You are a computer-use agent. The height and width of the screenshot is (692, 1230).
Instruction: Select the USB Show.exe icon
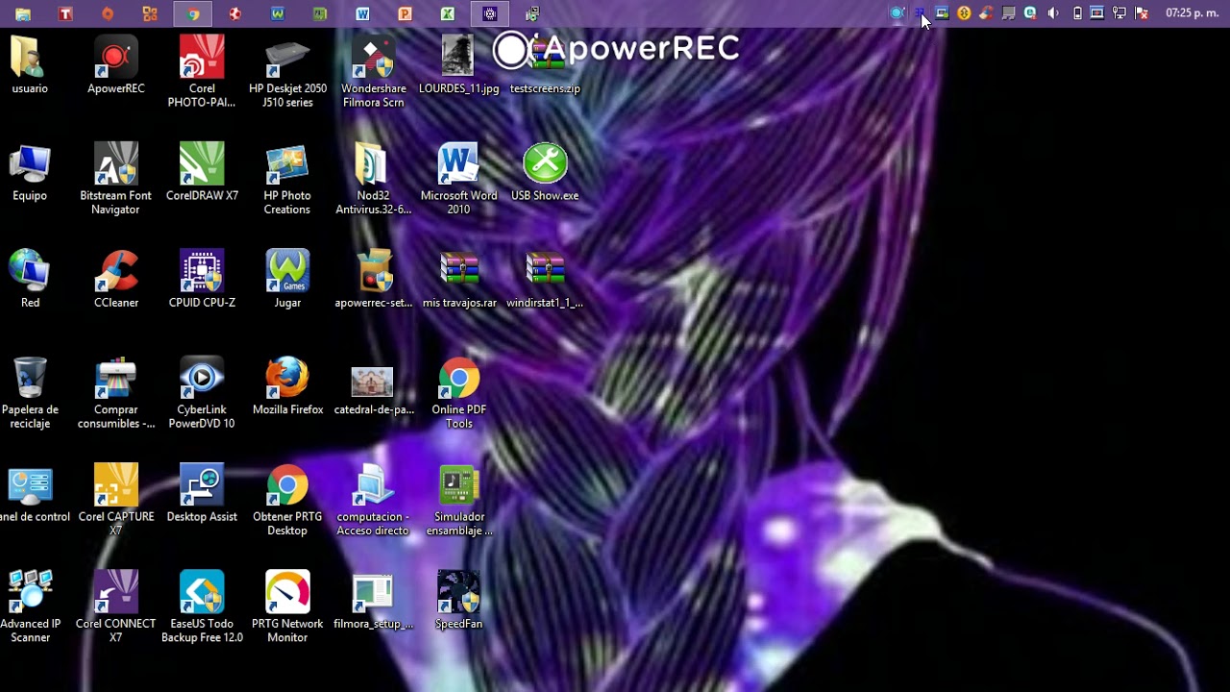[x=545, y=173]
